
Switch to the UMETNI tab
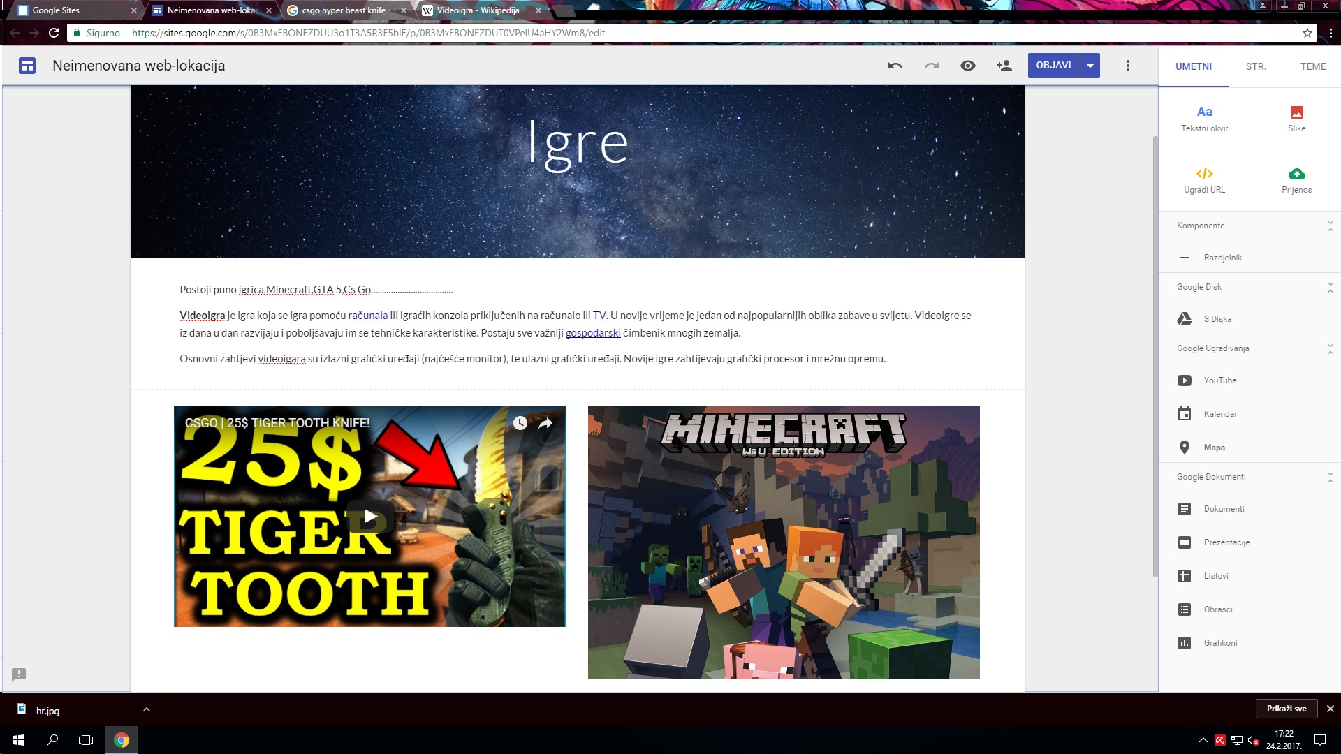1194,66
